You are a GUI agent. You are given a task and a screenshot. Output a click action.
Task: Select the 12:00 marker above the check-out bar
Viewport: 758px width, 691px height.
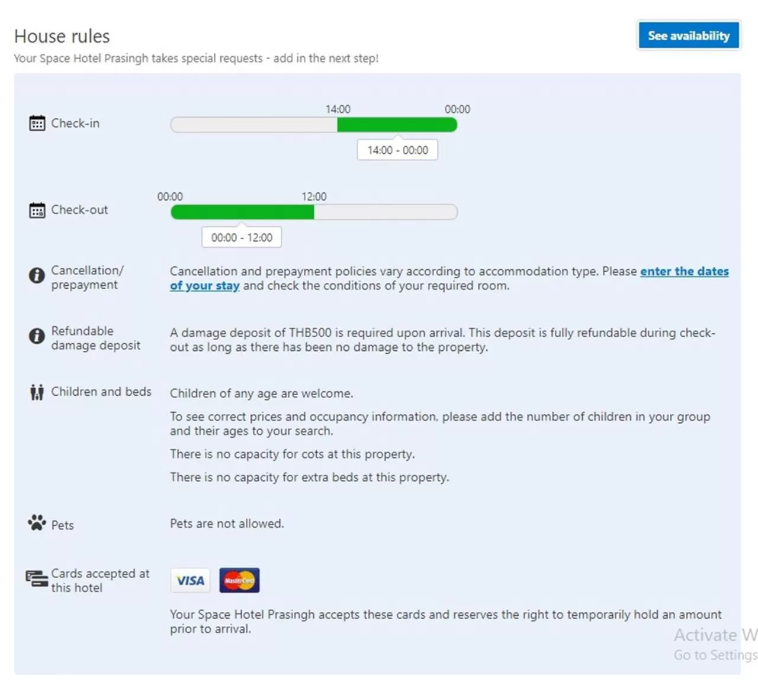[314, 196]
